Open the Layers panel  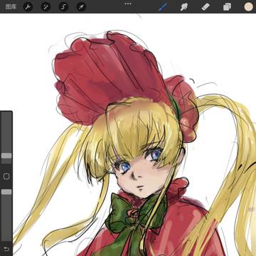pyautogui.click(x=227, y=7)
